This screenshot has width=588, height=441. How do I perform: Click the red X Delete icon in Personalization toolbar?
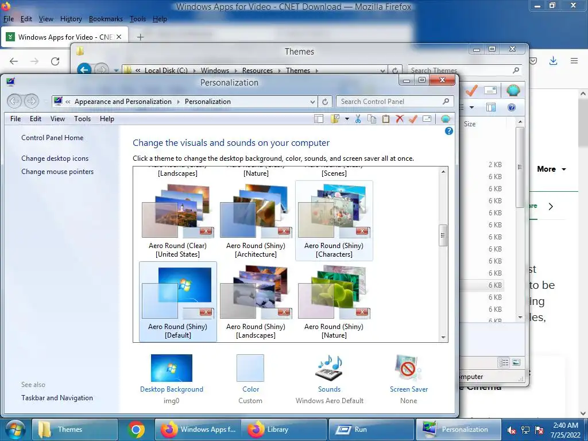click(x=400, y=119)
